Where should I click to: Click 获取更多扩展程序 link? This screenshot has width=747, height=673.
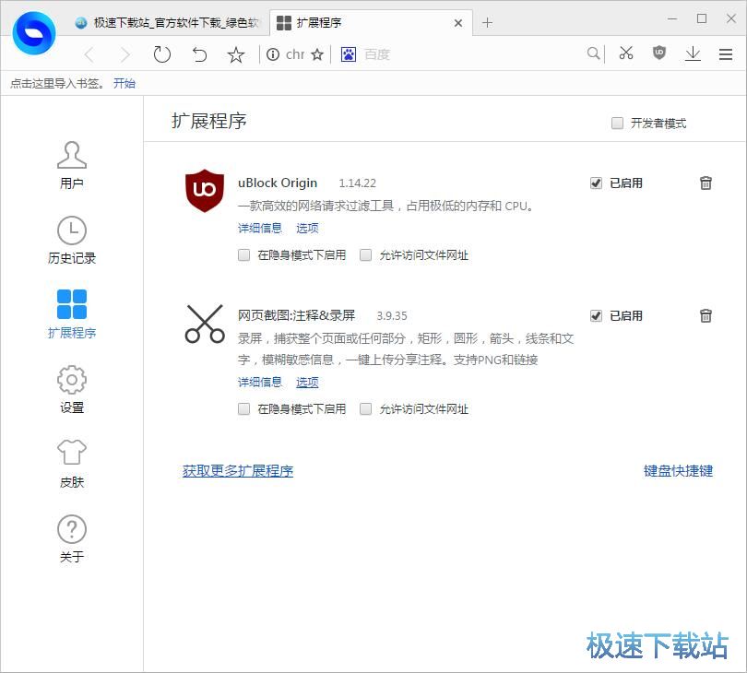238,471
